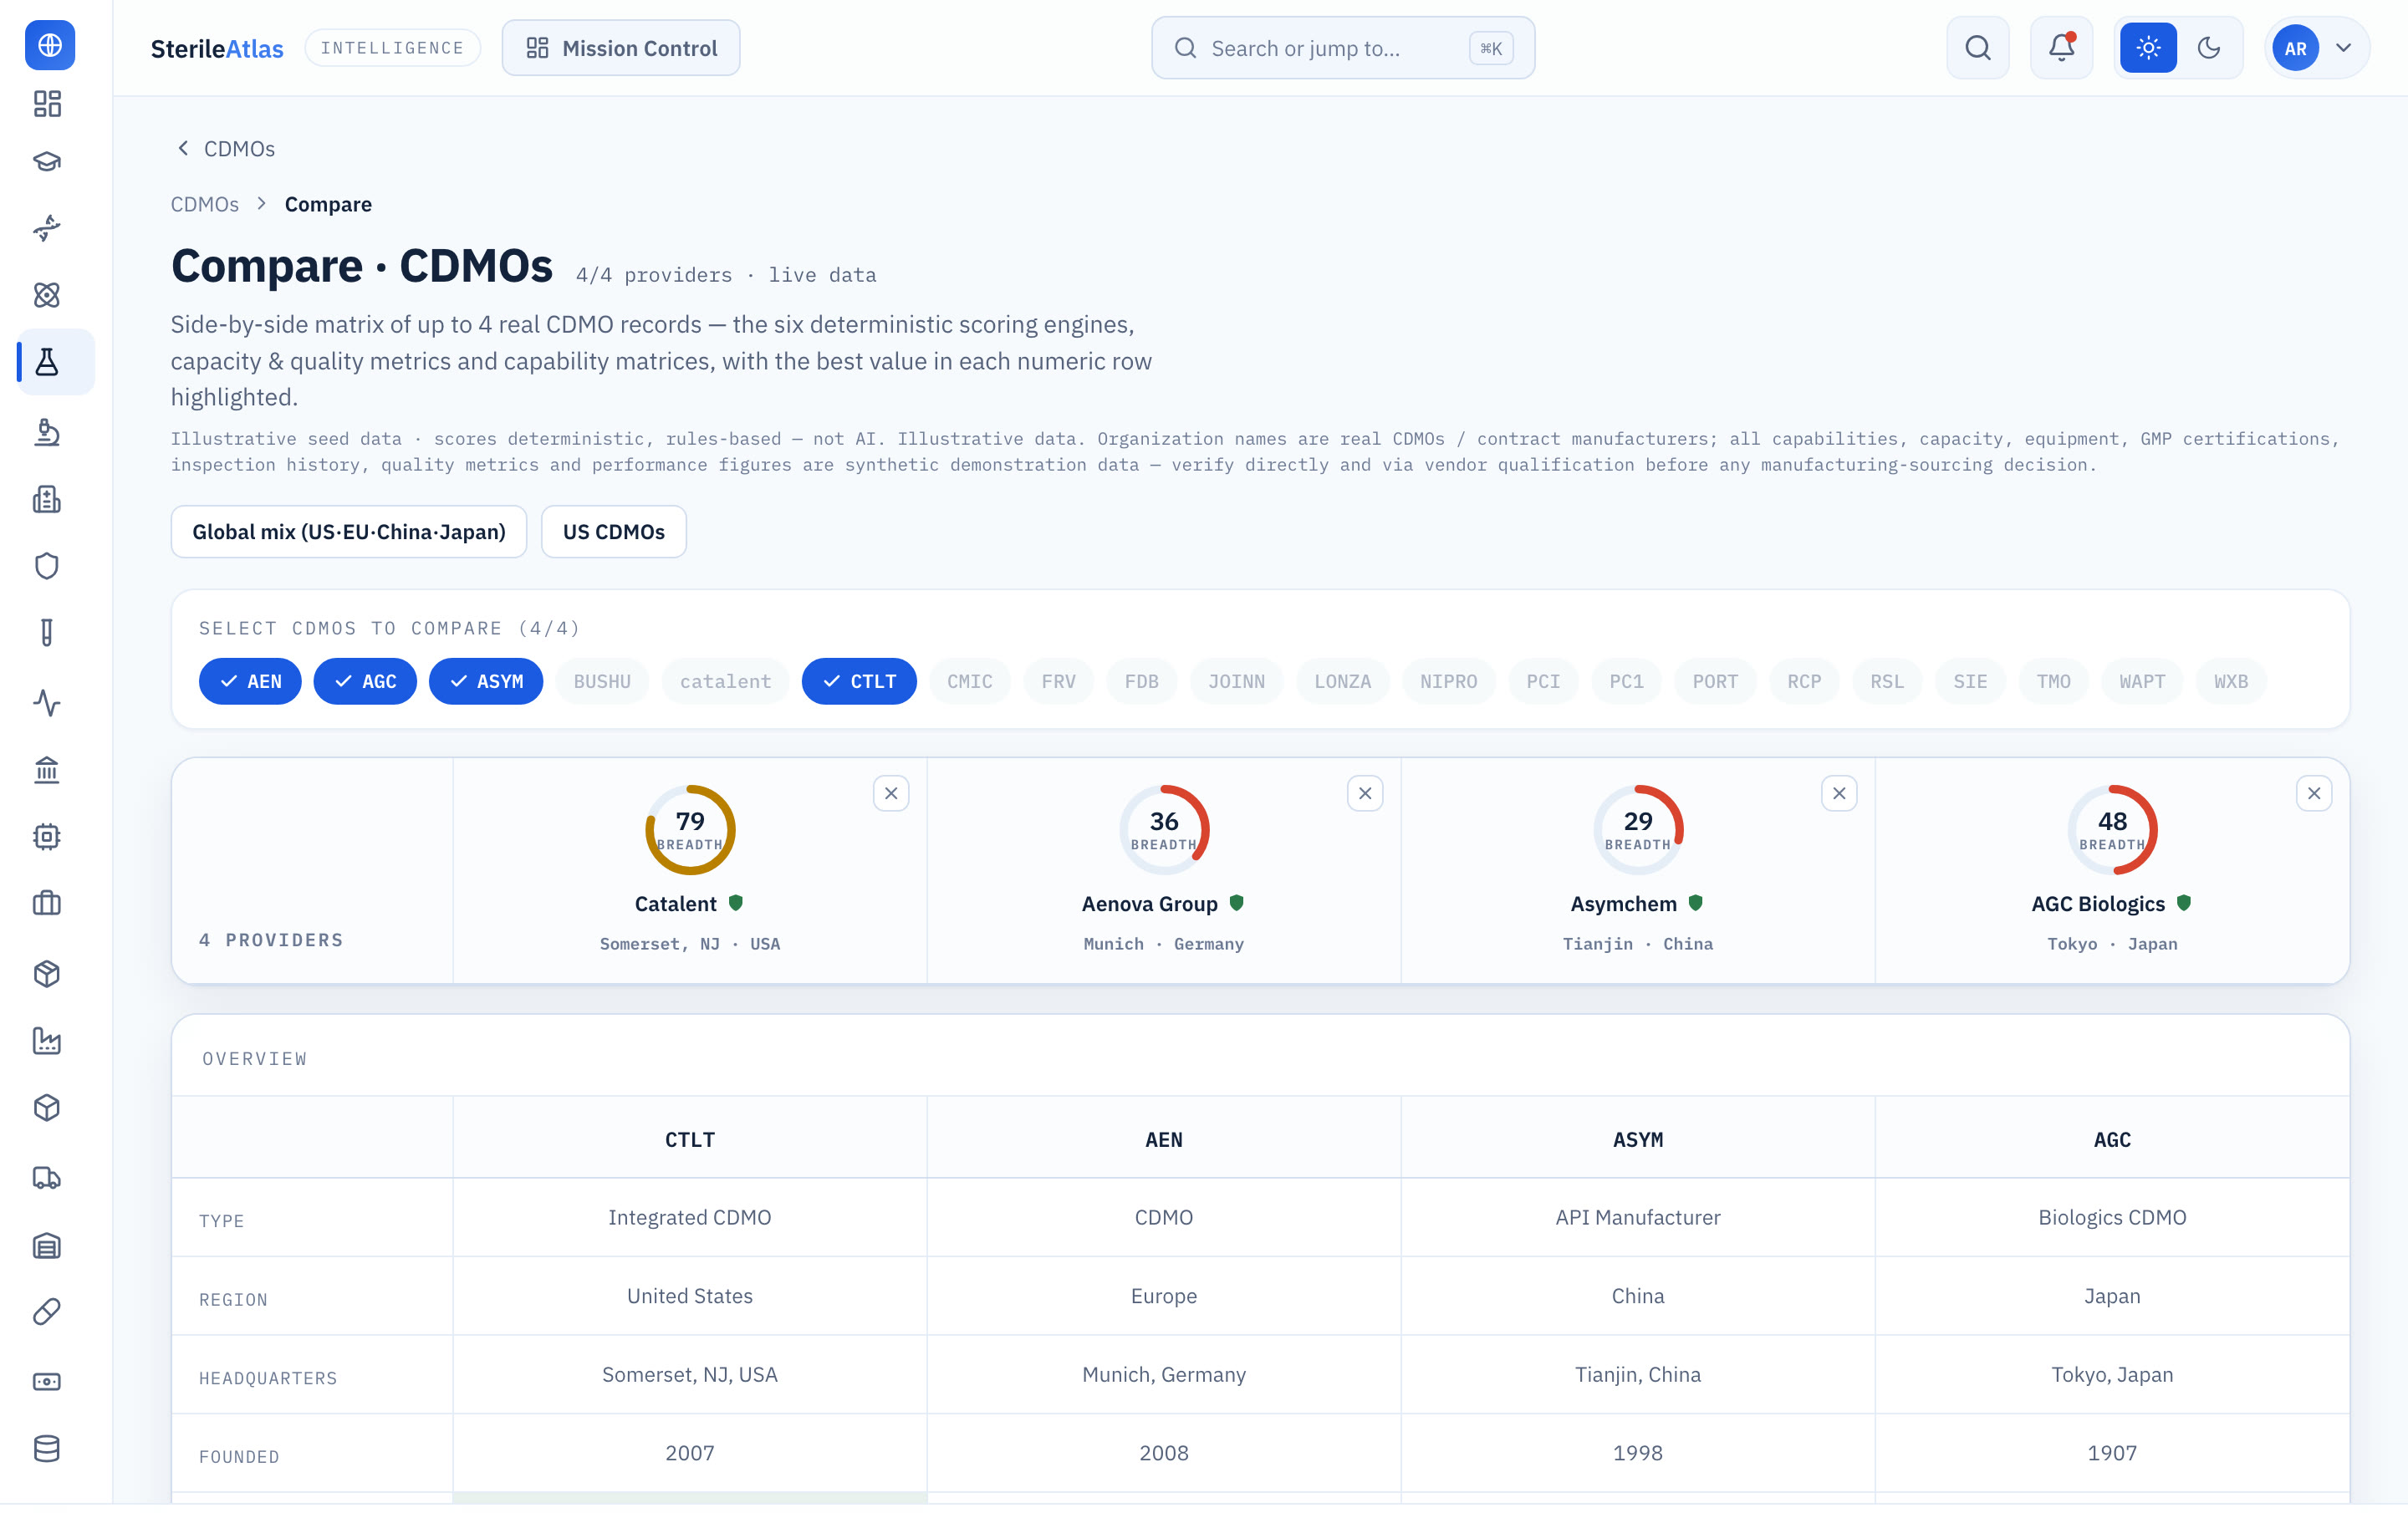The height and width of the screenshot is (1513, 2408).
Task: Click the globe logo icon in the sidebar
Action: click(x=49, y=45)
